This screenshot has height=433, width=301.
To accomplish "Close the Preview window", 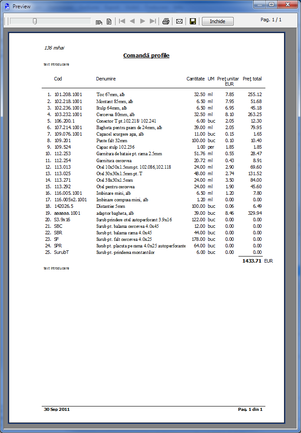I will [288, 4].
